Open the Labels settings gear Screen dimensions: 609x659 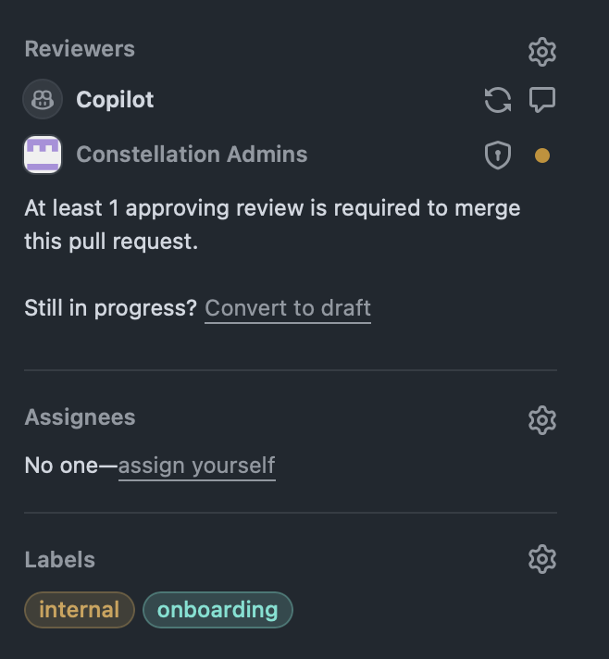pyautogui.click(x=541, y=559)
